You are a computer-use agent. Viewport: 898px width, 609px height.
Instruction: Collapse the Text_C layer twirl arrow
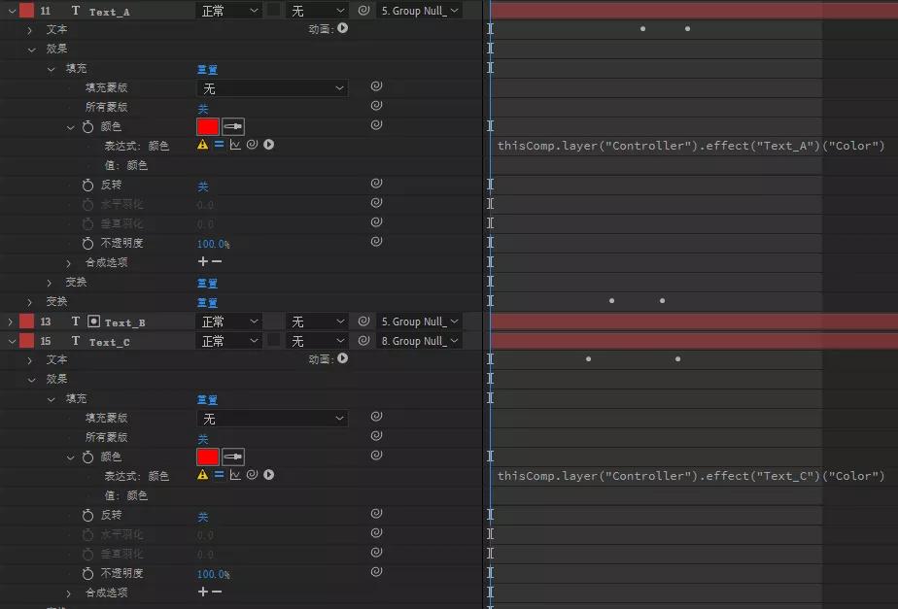pos(12,341)
